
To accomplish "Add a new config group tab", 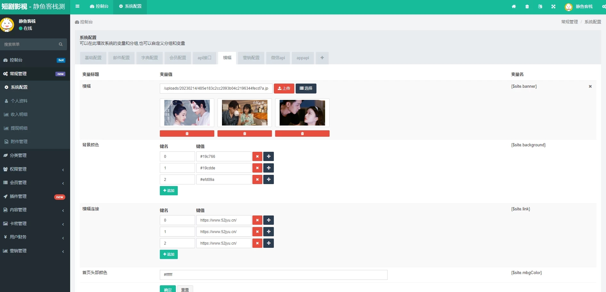I will tap(322, 58).
